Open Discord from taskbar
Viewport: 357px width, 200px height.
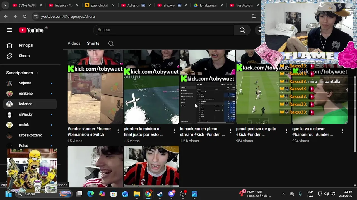pyautogui.click(x=171, y=194)
